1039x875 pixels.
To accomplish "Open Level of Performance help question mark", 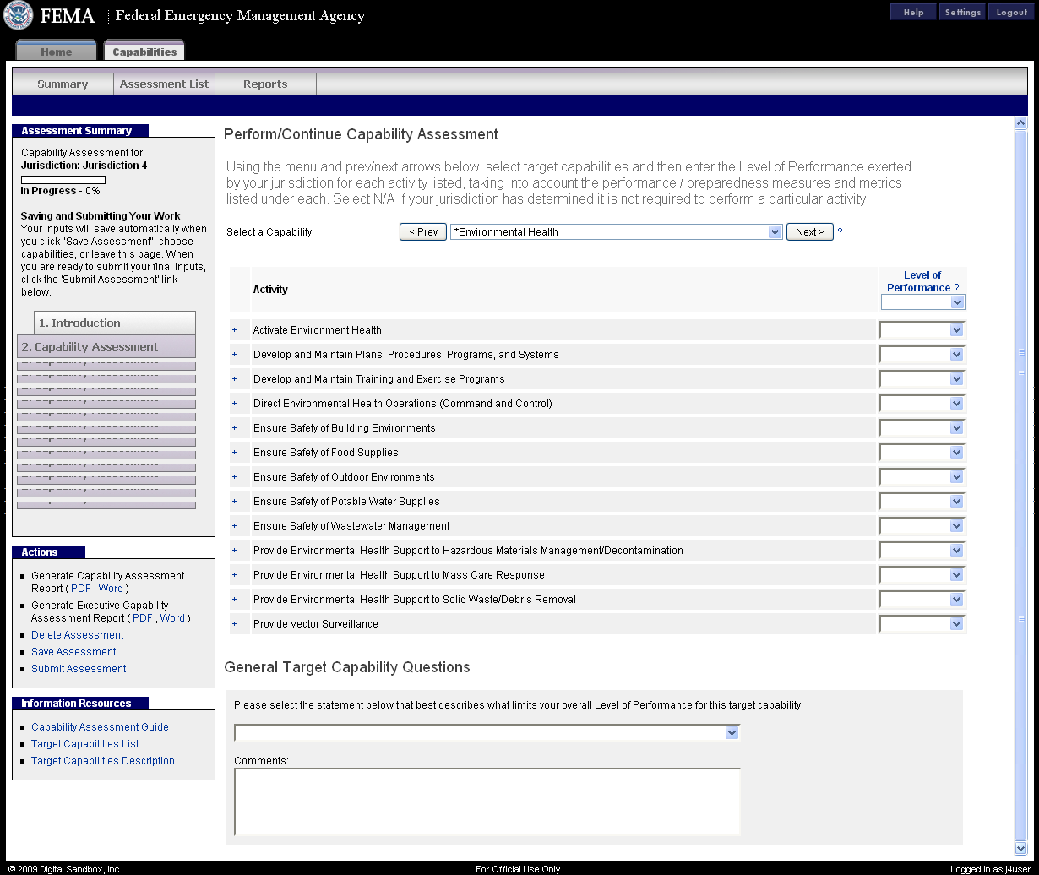I will pyautogui.click(x=956, y=288).
